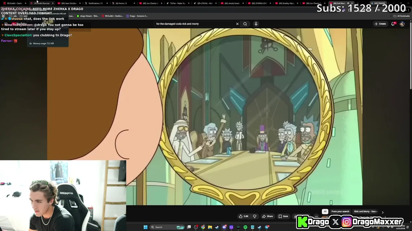Viewport: 412px width, 231px height.
Task: Click the Ask Gemini button
Action: [x=378, y=3]
